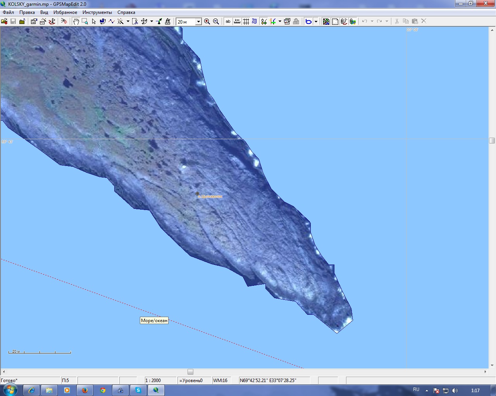Screen dimensions: 496x396
Task: Open the Избранное menu
Action: [x=65, y=12]
